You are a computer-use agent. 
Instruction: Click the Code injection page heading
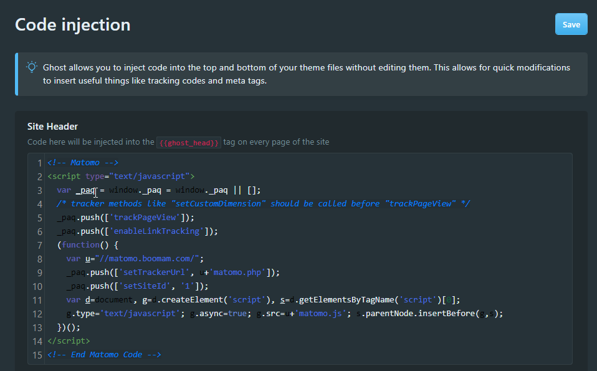pyautogui.click(x=72, y=24)
